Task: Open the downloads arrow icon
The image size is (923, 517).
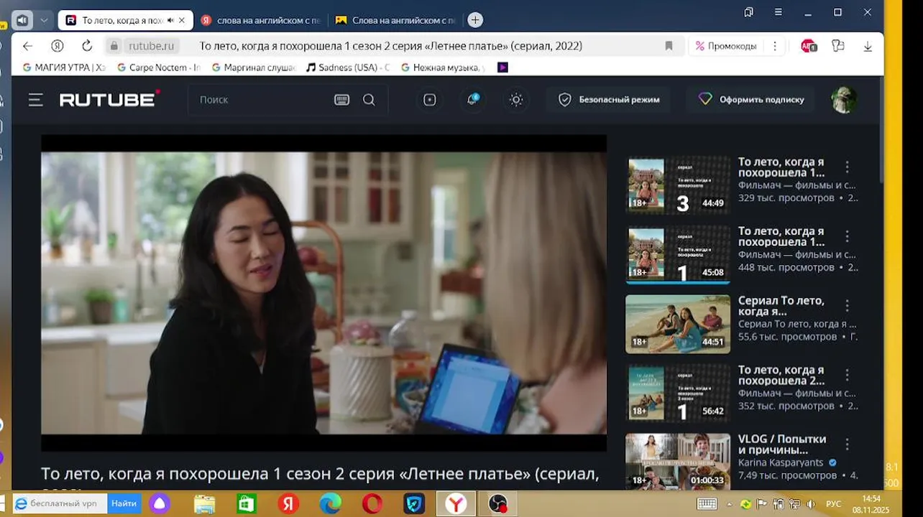Action: tap(868, 46)
